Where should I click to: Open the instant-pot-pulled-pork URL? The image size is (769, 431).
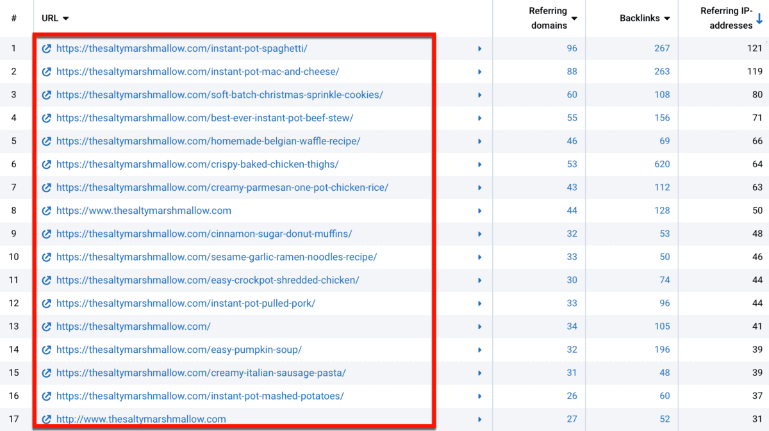pos(186,304)
